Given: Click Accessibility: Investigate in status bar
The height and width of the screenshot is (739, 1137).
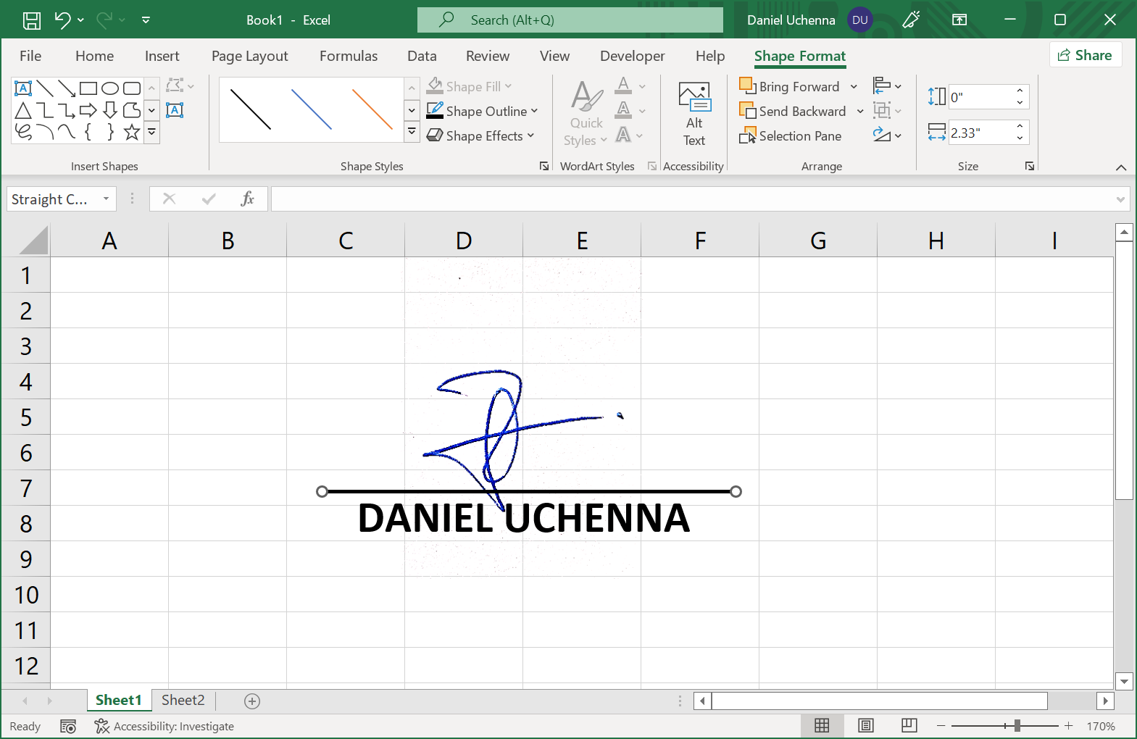Looking at the screenshot, I should (164, 726).
